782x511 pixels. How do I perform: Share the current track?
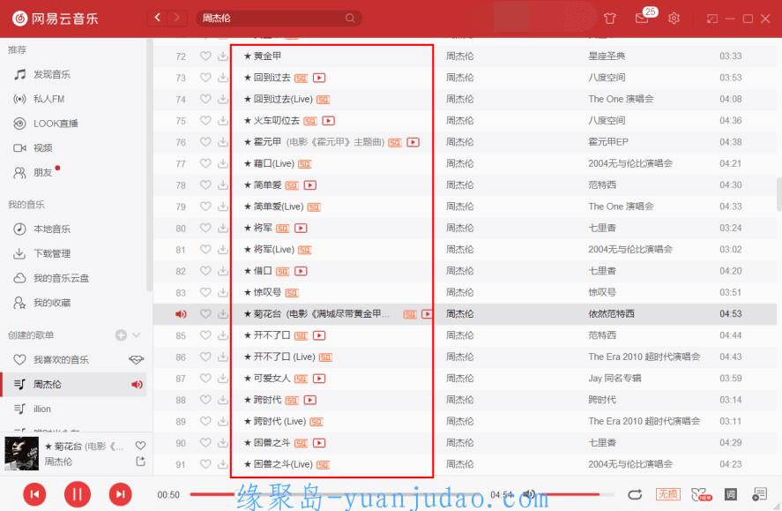click(141, 462)
